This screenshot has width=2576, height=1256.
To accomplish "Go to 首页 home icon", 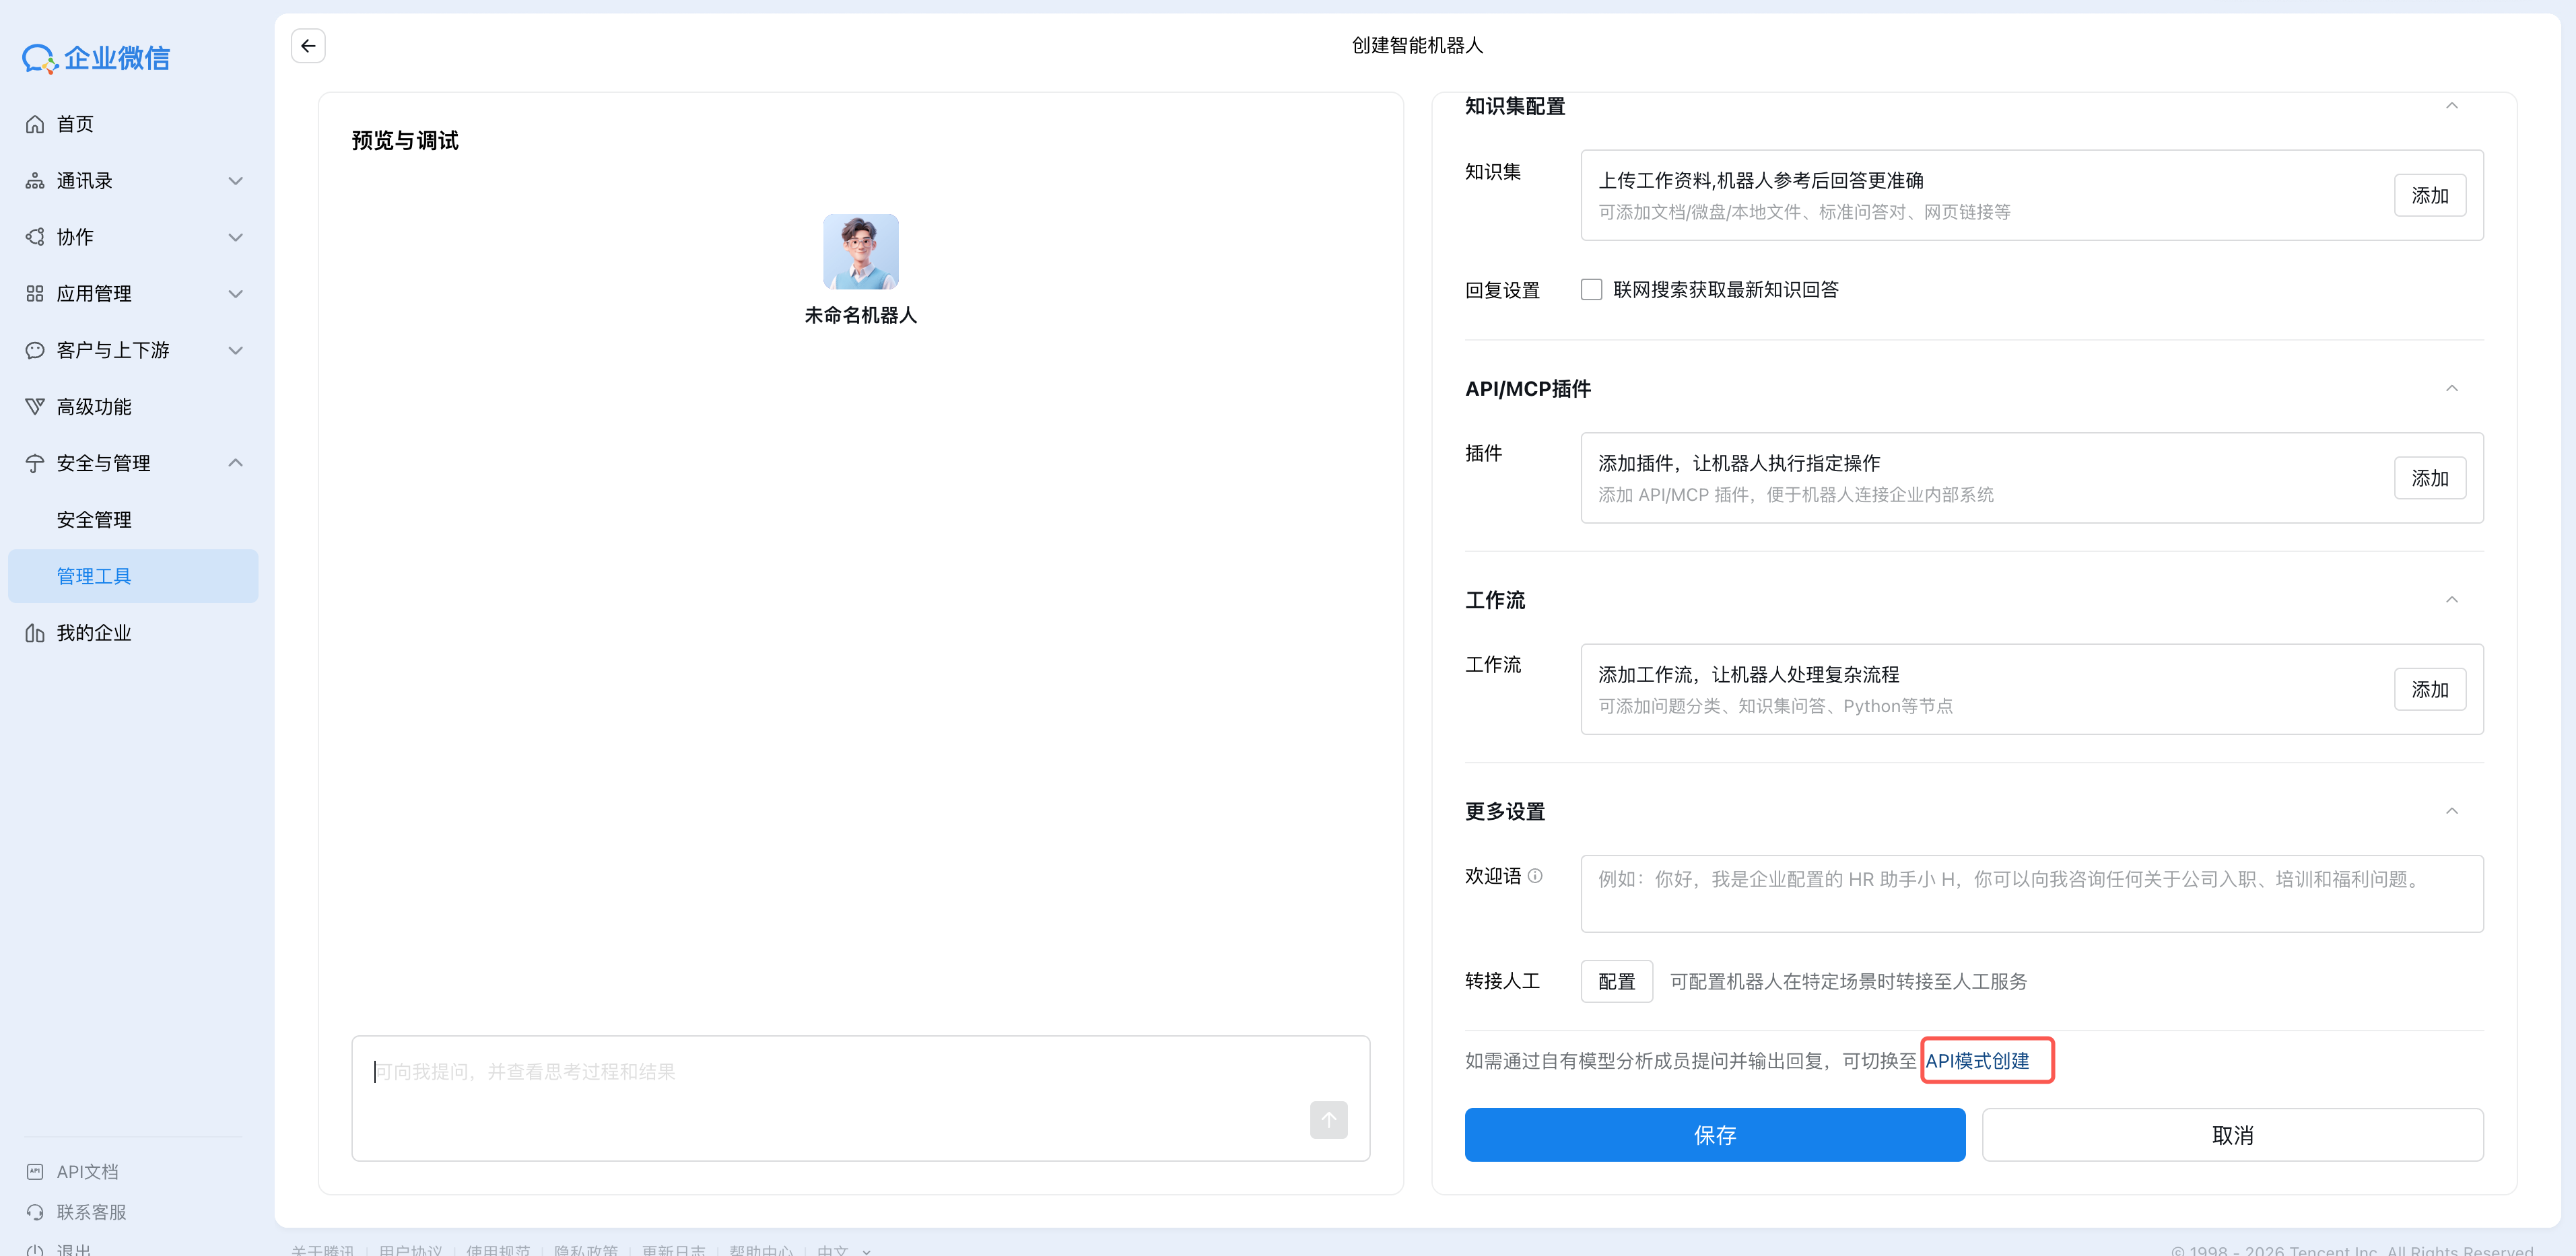I will [35, 124].
